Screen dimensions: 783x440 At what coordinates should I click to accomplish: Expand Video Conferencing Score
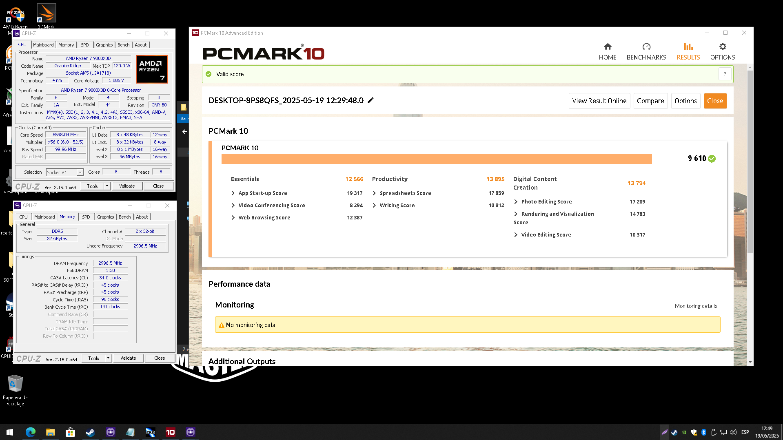pyautogui.click(x=233, y=206)
